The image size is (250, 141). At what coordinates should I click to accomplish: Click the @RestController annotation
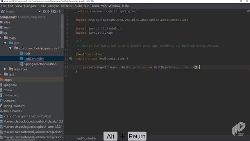click(x=89, y=54)
